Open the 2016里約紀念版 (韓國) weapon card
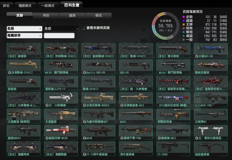 (x=173, y=100)
